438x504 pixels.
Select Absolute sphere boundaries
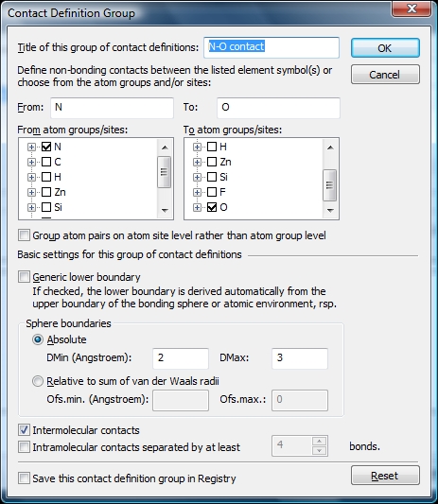pos(38,339)
